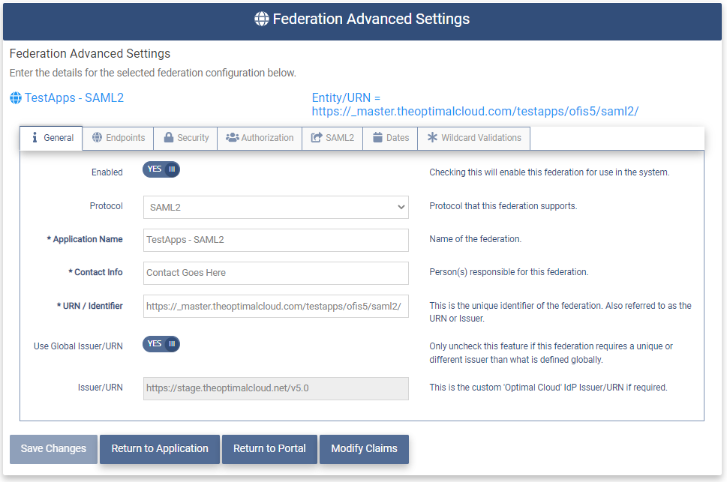Open the Authorization tab

(260, 138)
